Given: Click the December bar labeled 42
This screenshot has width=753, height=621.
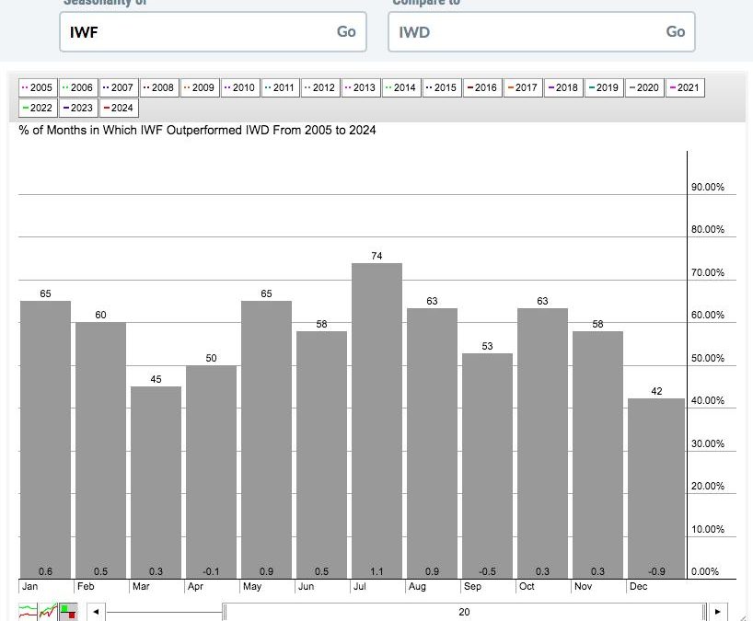Looking at the screenshot, I should coord(656,489).
